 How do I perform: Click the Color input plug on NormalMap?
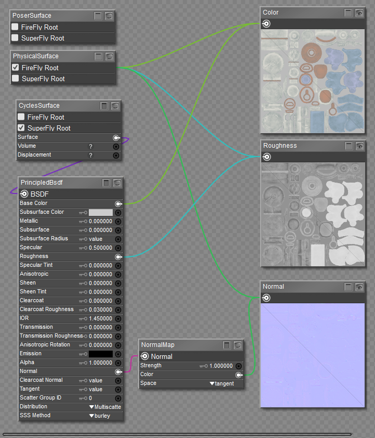tap(239, 375)
